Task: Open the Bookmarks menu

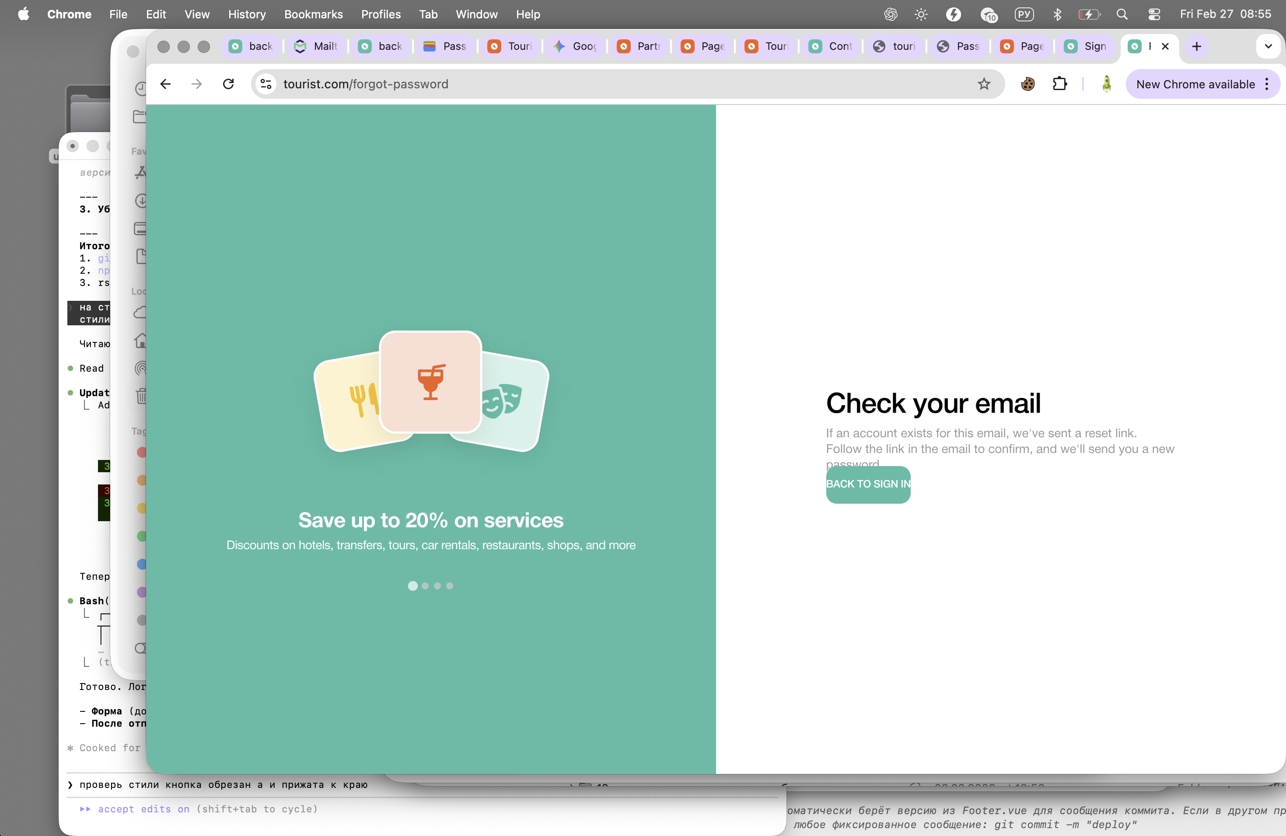Action: 313,14
